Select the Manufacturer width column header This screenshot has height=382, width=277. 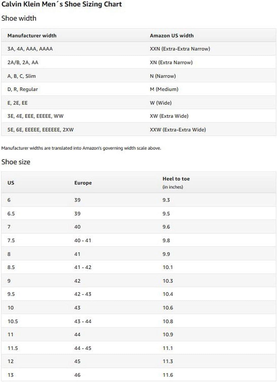pos(32,36)
